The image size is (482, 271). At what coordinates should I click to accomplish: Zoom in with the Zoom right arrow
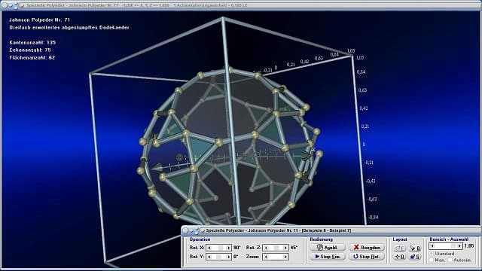point(285,257)
